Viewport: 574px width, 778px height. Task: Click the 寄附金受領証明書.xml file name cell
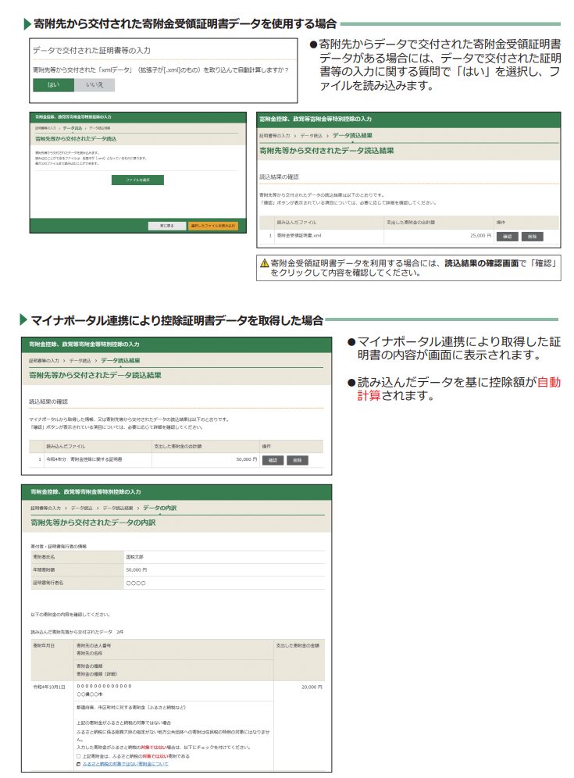(x=299, y=236)
